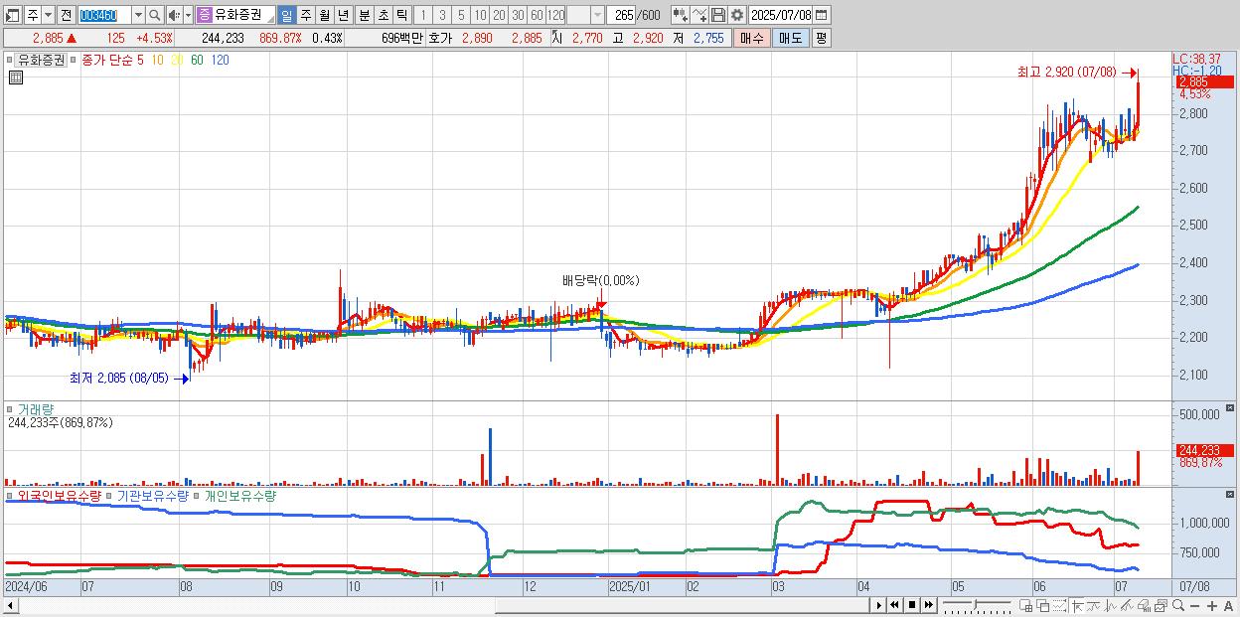Click the 평 button next to 매도
The height and width of the screenshot is (617, 1240).
click(822, 38)
